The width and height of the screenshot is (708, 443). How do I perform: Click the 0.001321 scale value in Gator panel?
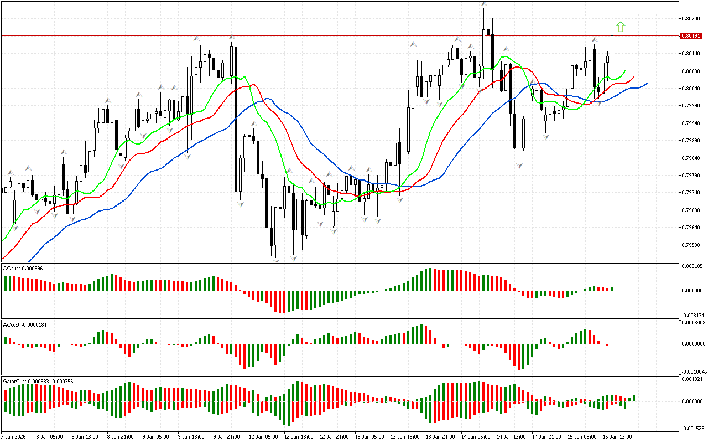(x=691, y=379)
